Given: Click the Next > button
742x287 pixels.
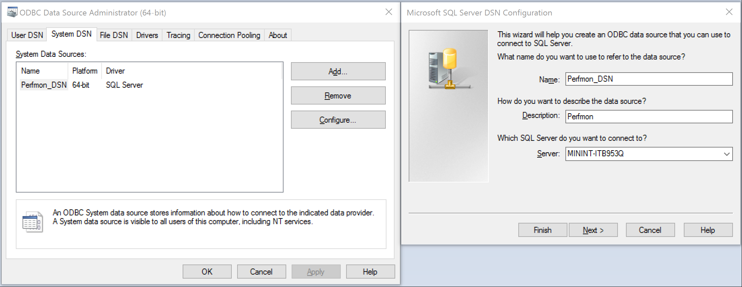Looking at the screenshot, I should coord(593,230).
